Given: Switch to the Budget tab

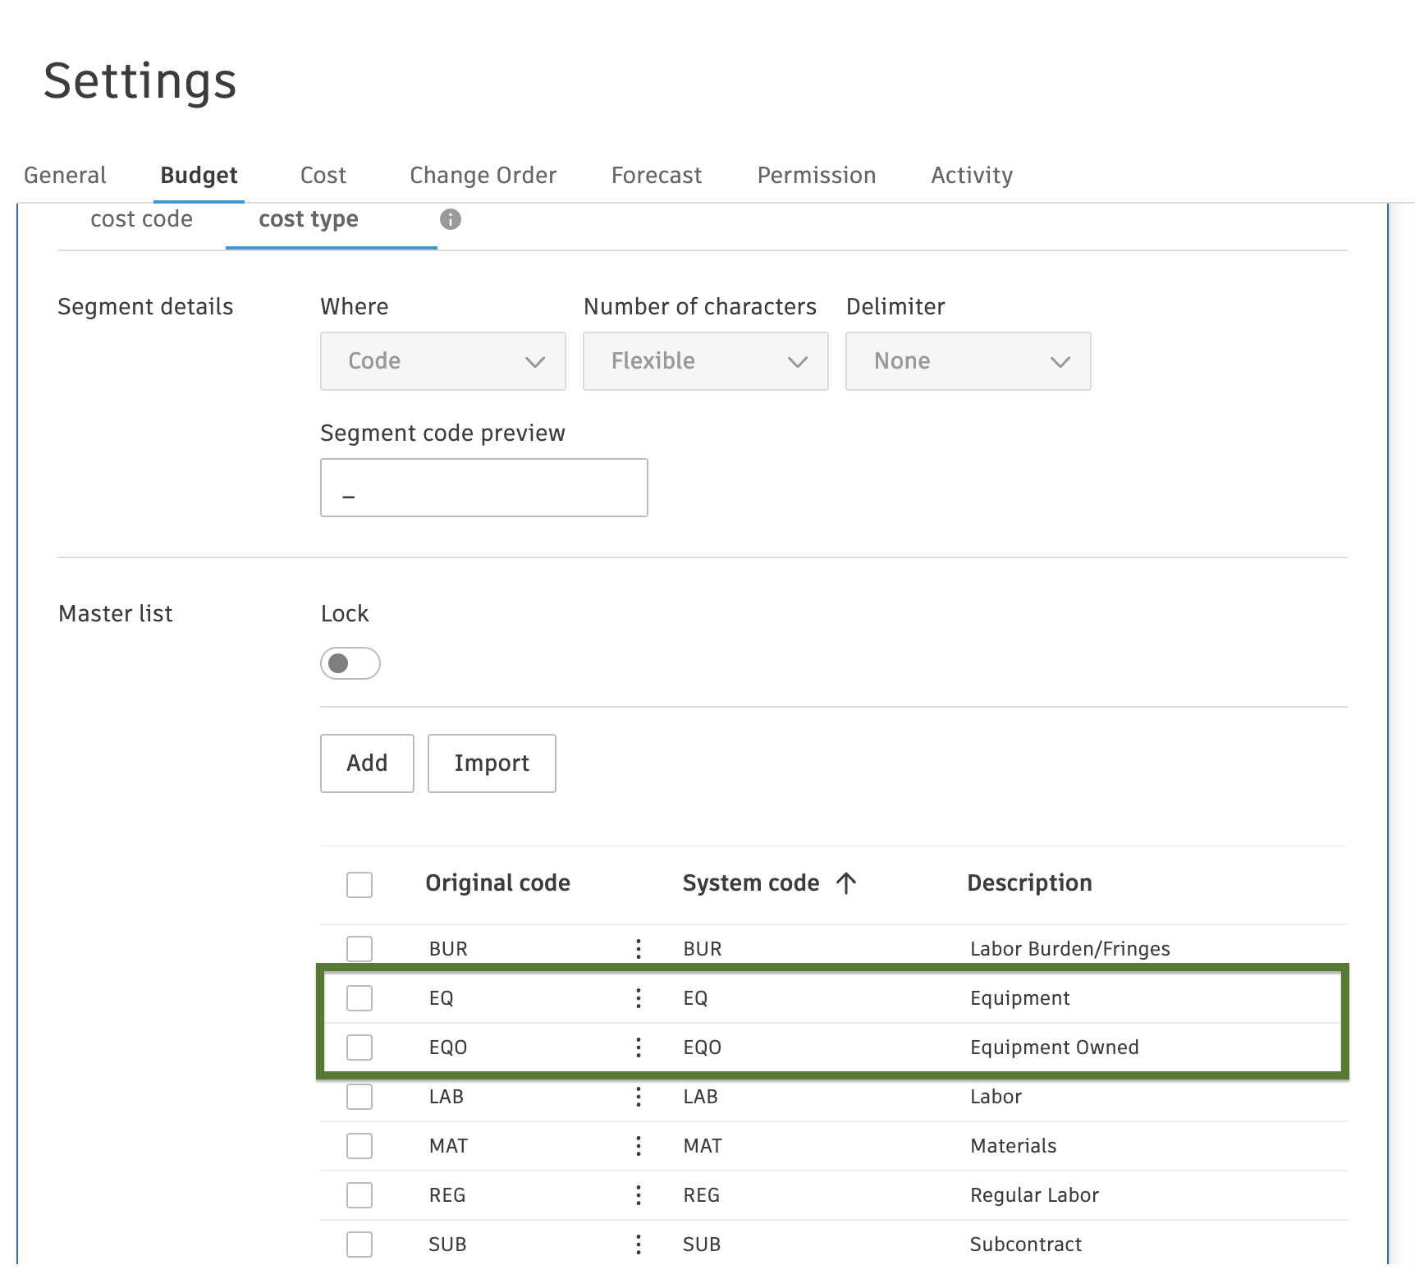Looking at the screenshot, I should pos(199,176).
